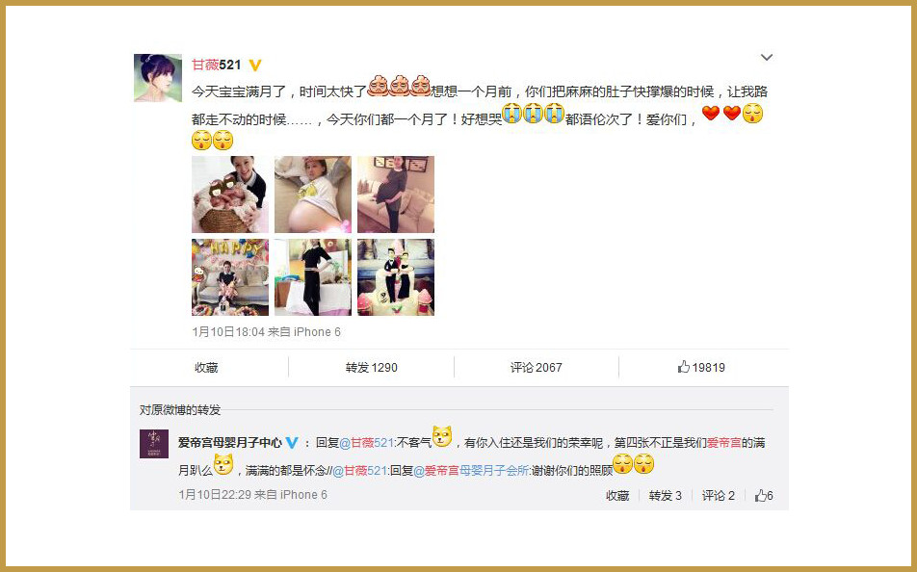
Task: Click 甘薇521 profile avatar
Action: pos(158,78)
